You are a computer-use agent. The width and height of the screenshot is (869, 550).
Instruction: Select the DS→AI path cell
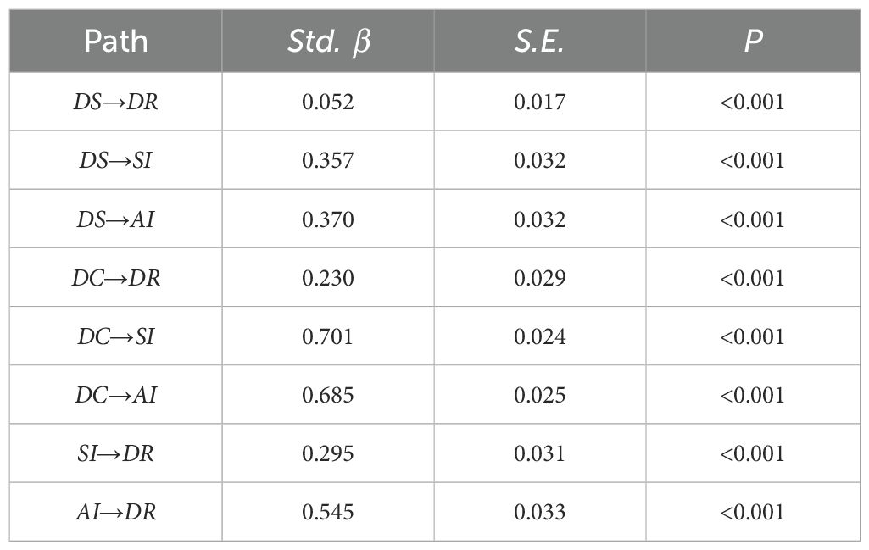tap(115, 219)
